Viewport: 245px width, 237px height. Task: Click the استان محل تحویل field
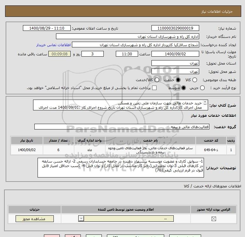click(x=175, y=63)
